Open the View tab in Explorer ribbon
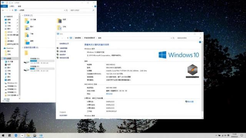The height and width of the screenshot is (138, 246). 19,6
